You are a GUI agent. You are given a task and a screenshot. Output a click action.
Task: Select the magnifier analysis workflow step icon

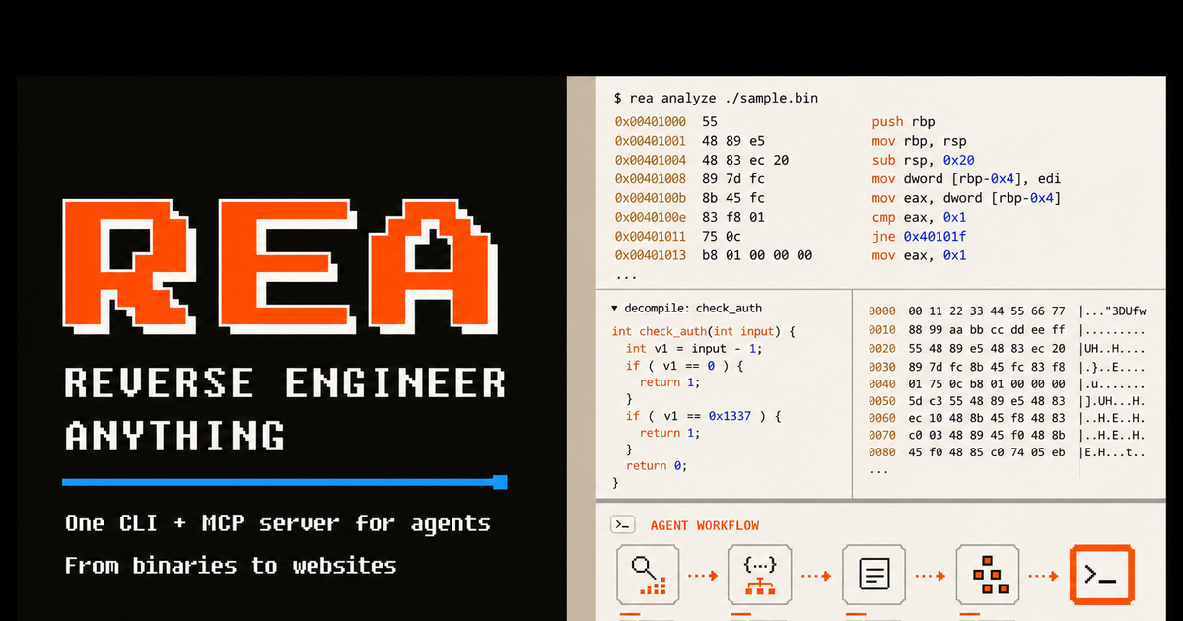[647, 575]
